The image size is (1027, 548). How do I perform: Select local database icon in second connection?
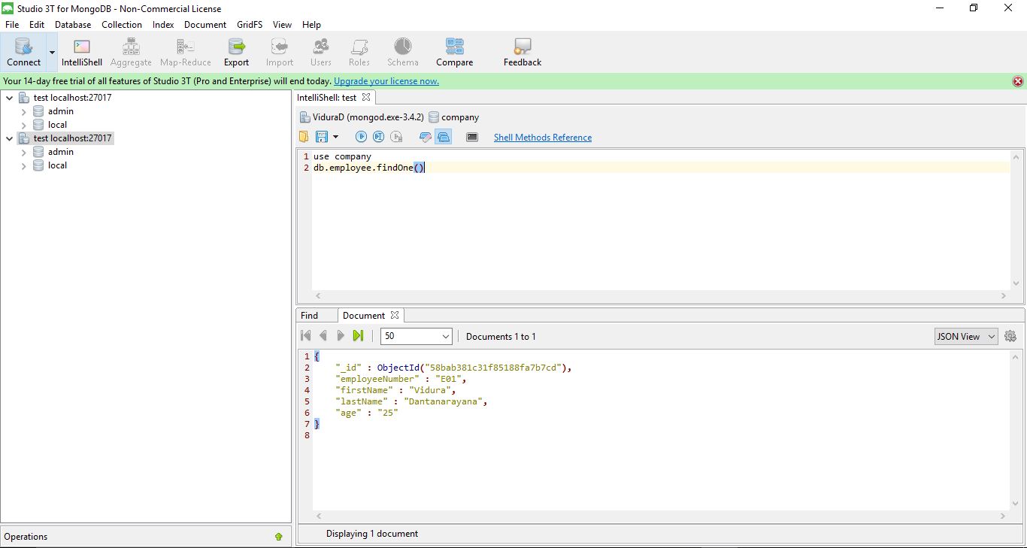[x=38, y=165]
